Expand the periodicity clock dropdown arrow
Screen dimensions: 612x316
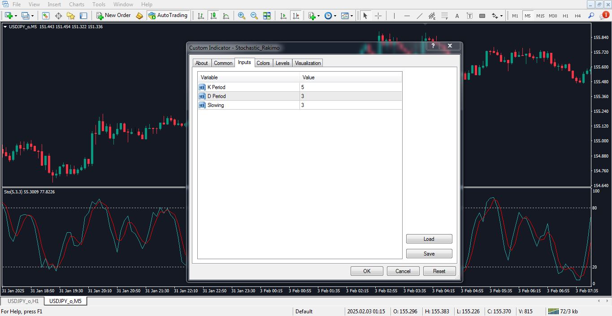pyautogui.click(x=335, y=16)
